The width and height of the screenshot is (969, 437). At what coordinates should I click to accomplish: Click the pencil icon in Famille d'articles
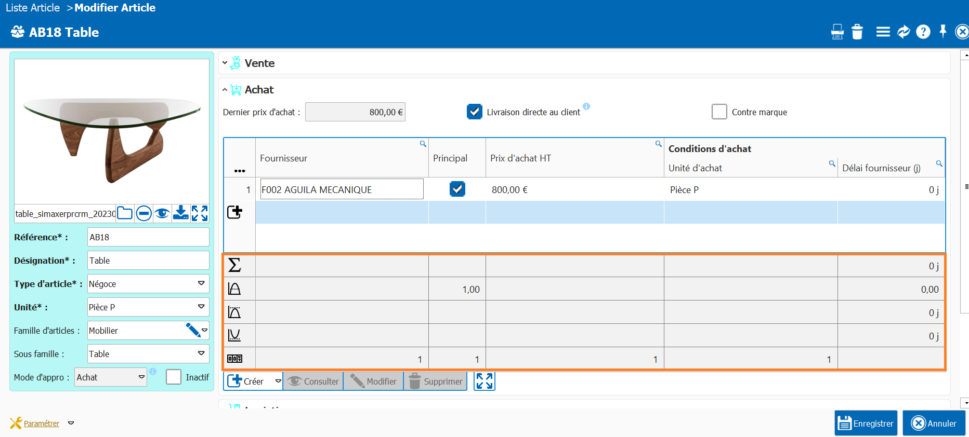tap(192, 330)
